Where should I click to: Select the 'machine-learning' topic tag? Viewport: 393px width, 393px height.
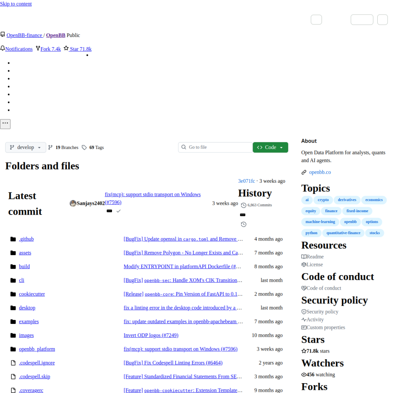click(x=320, y=222)
